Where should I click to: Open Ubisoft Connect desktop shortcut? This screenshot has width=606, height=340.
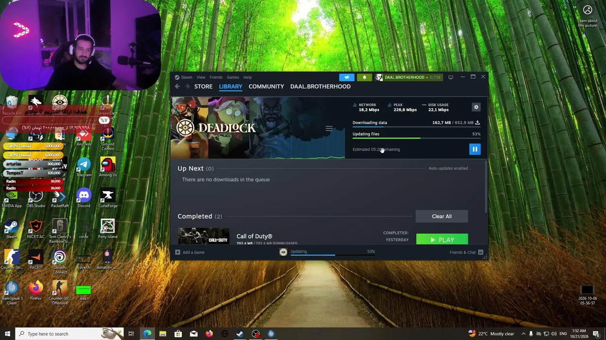click(60, 262)
